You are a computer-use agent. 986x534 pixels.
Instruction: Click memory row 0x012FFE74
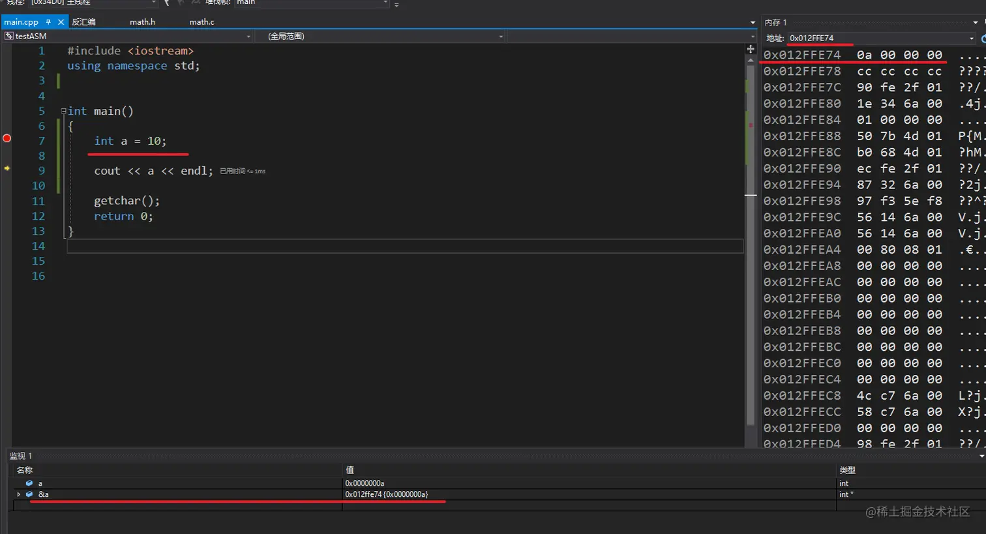pyautogui.click(x=874, y=55)
